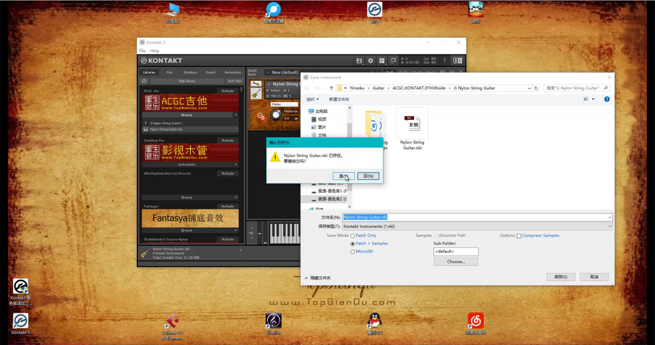
Task: Open the 影视木管 Instruments dropdown arrow
Action: [236, 164]
